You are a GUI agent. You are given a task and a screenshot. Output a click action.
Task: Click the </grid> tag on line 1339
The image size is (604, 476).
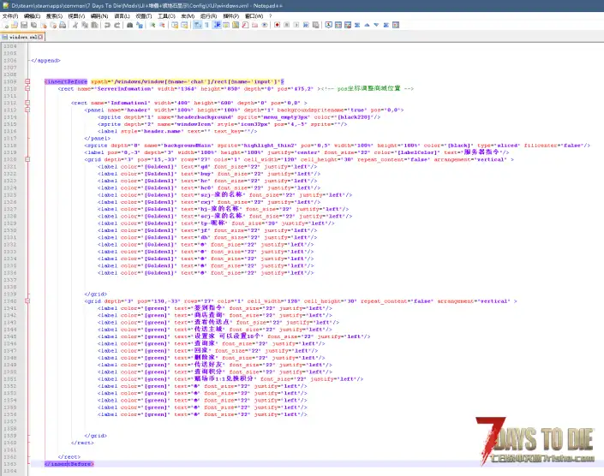[96, 294]
